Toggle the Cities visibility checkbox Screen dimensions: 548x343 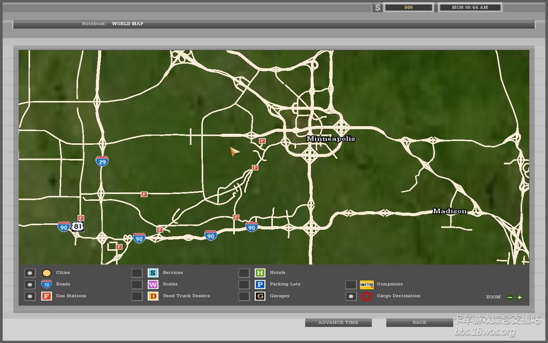30,273
